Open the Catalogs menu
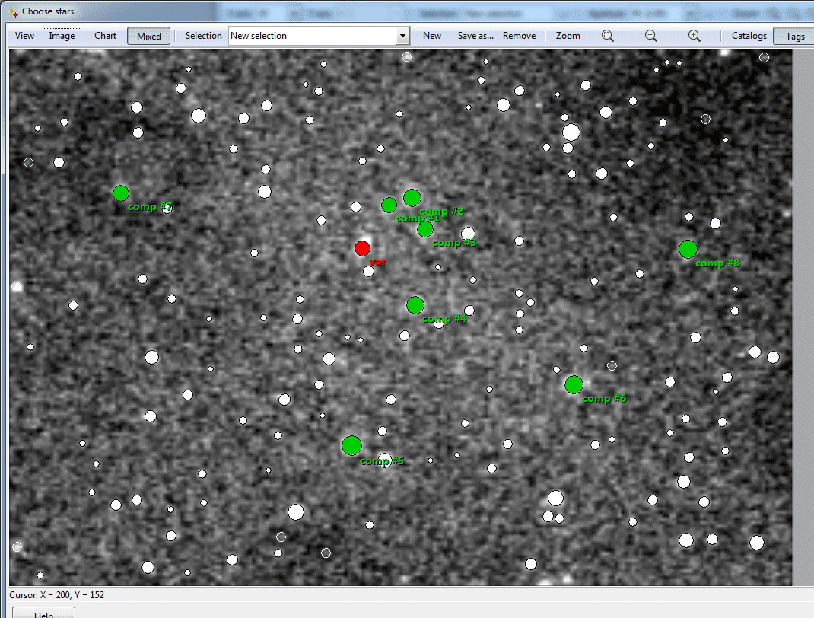This screenshot has width=814, height=618. [749, 36]
